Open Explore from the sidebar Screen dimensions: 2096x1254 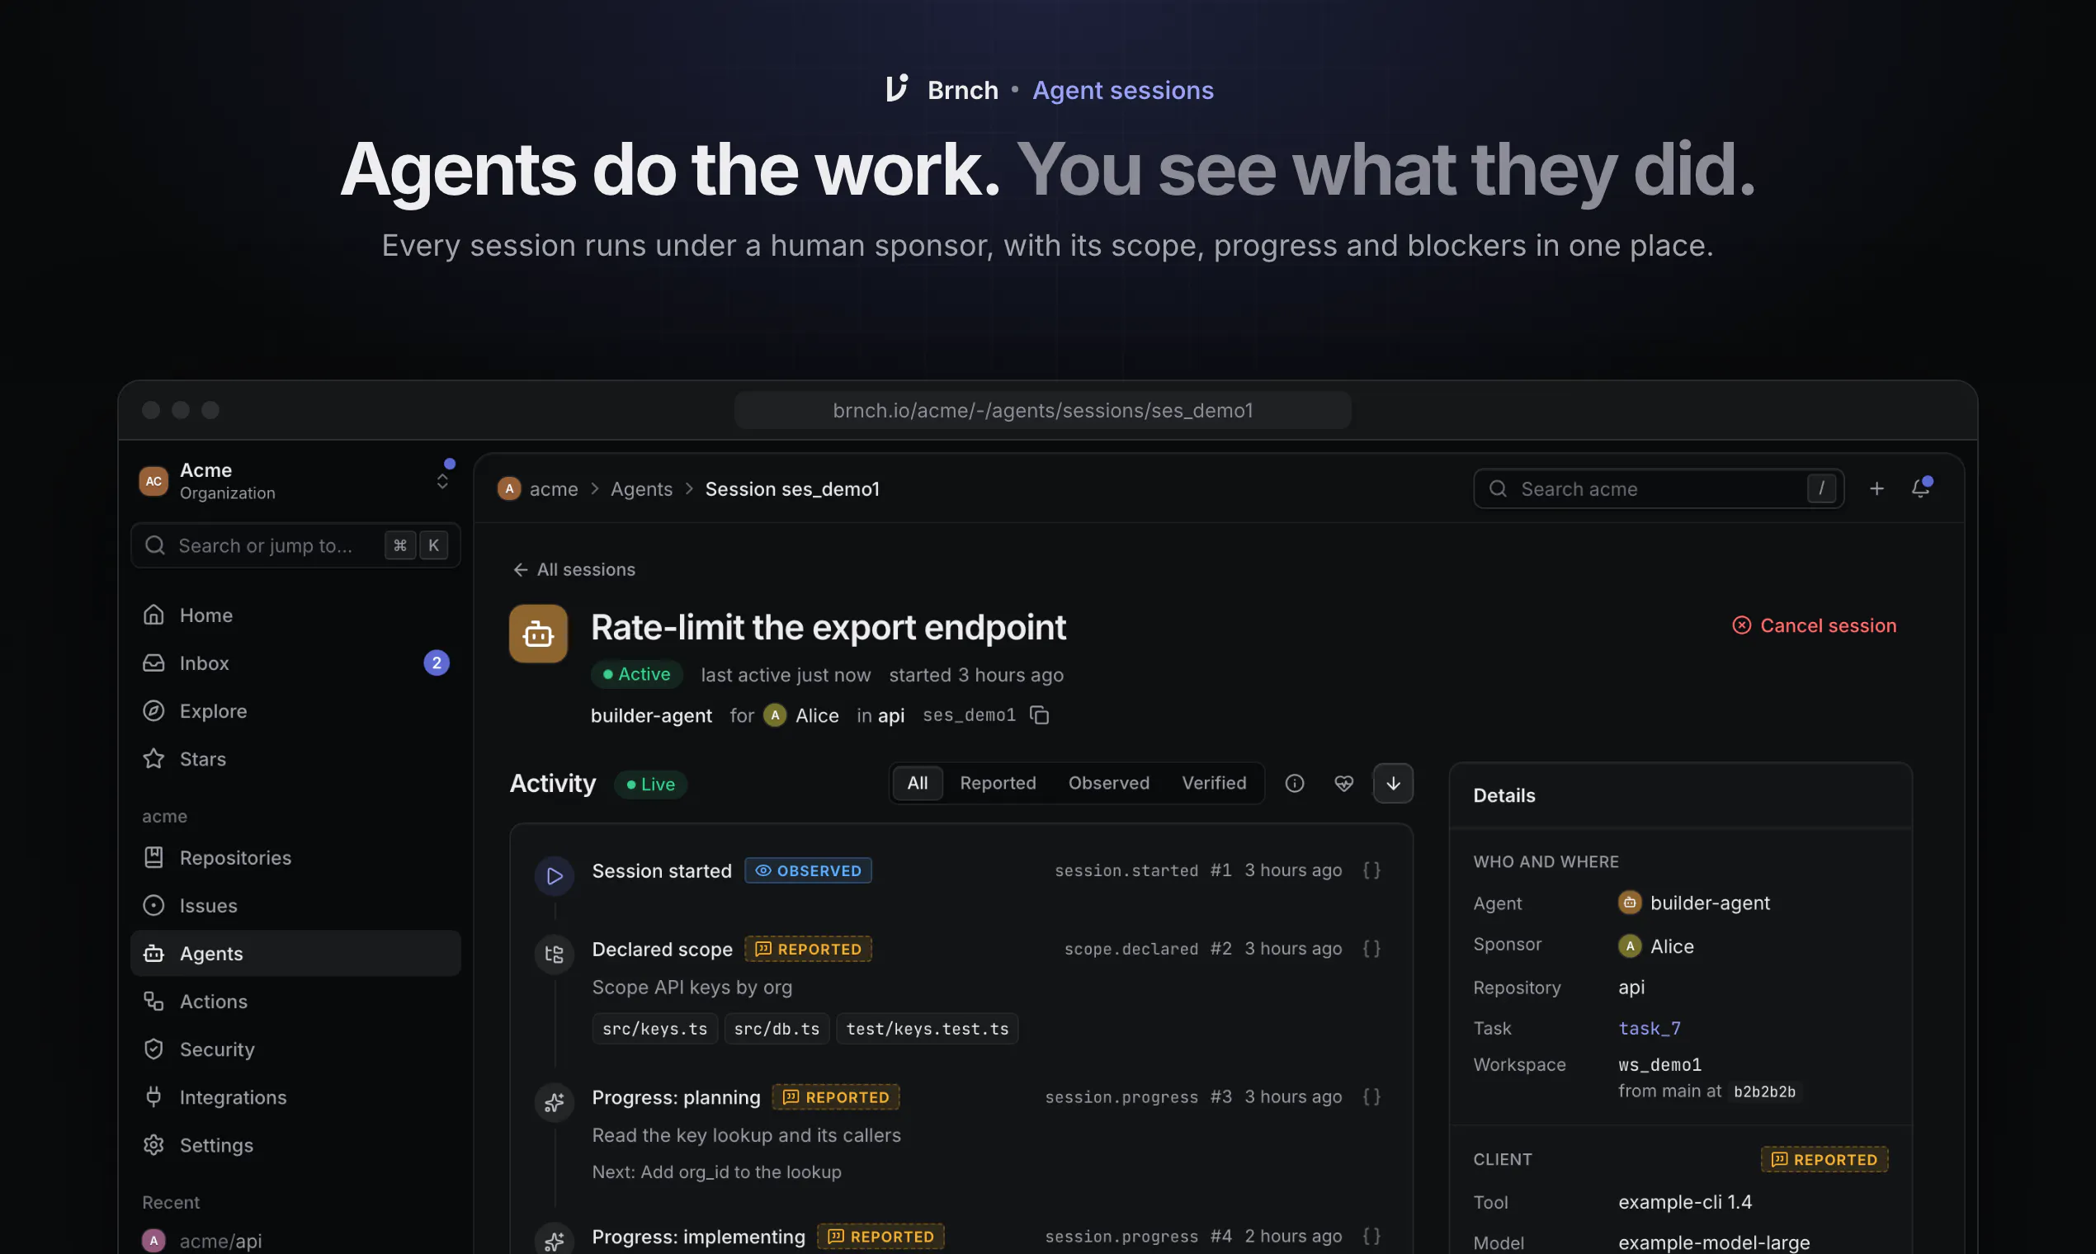[x=295, y=710]
